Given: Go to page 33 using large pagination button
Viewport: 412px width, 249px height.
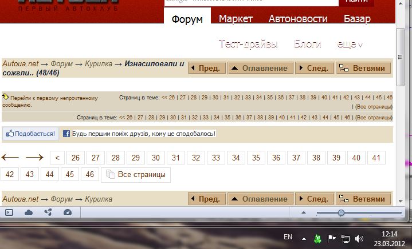Looking at the screenshot, I should (x=215, y=158).
